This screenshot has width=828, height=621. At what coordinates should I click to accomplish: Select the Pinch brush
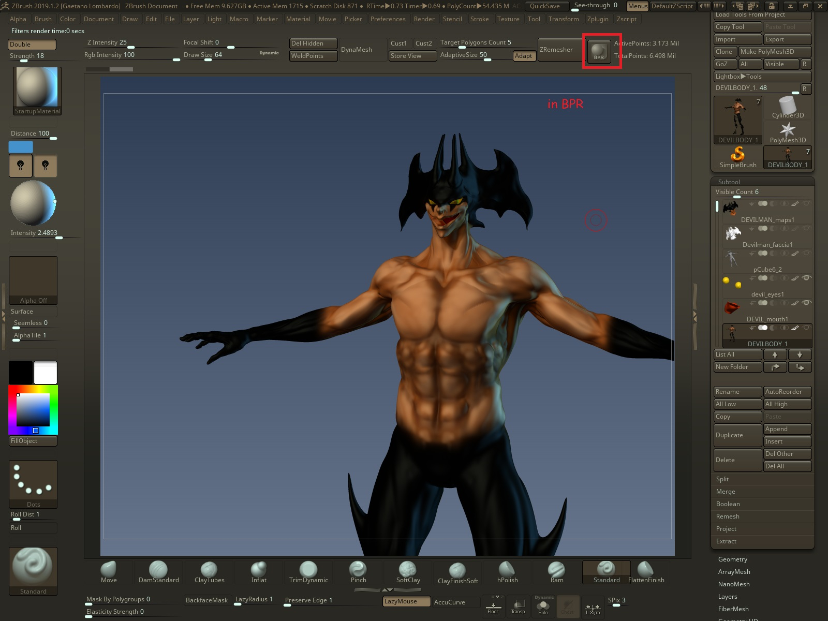pos(358,572)
